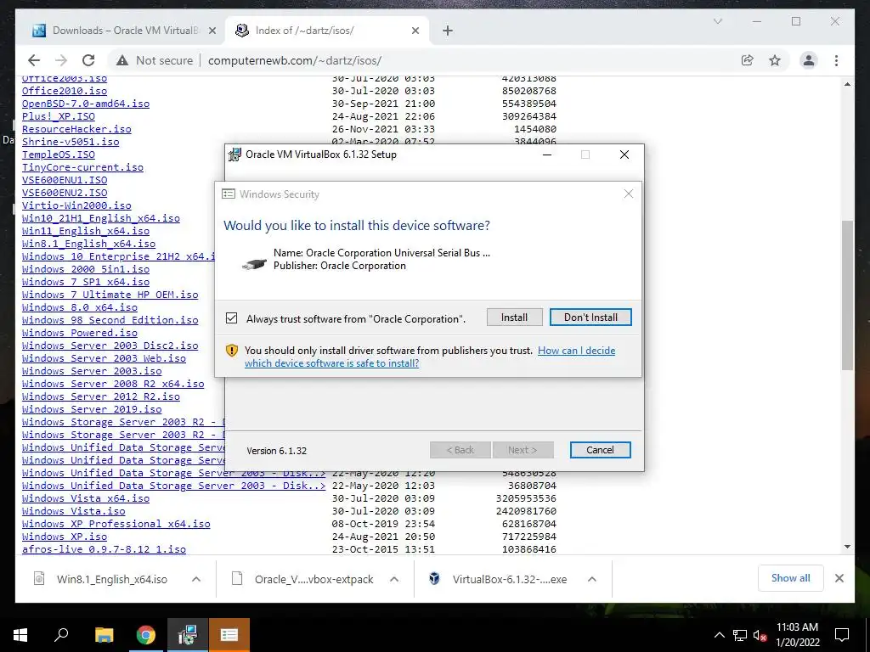Open the ResourceHacker.iso link
This screenshot has width=870, height=652.
[76, 129]
